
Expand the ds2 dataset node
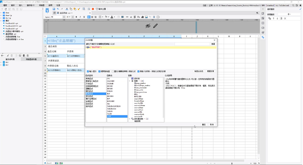click(x=1, y=65)
